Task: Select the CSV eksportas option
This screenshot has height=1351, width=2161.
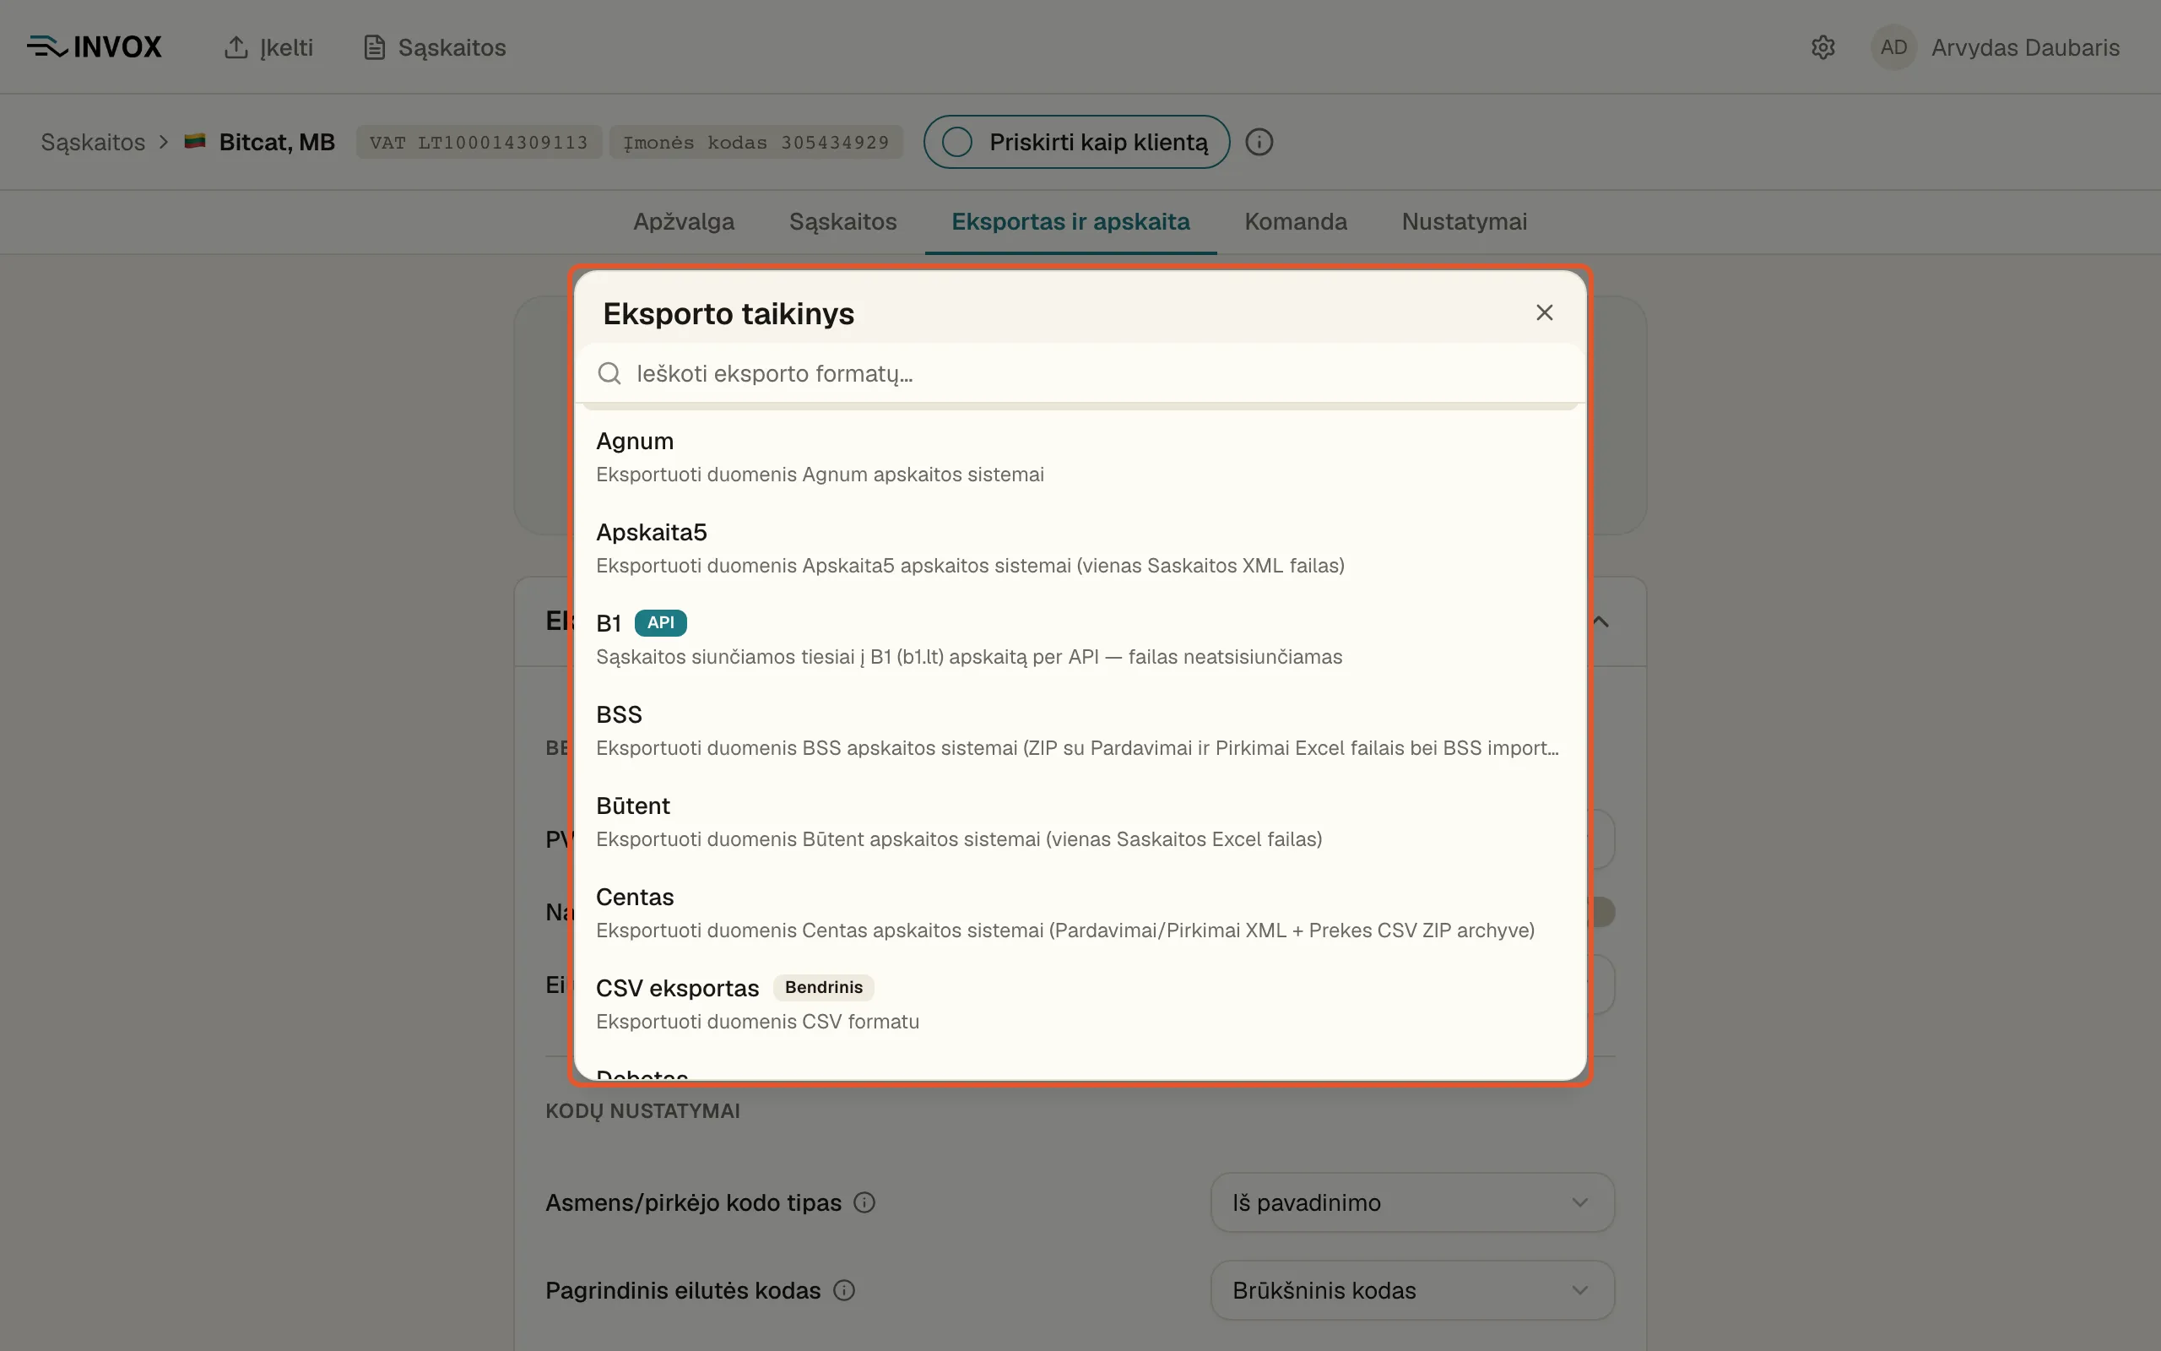Action: [x=1080, y=1004]
